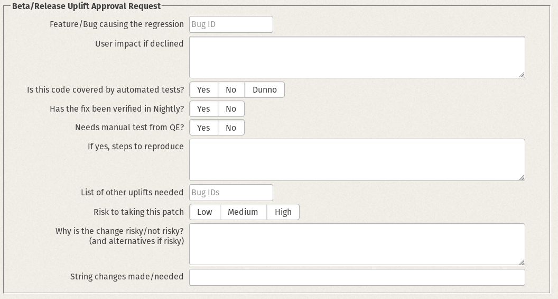Set patch risk to Medium

pos(243,212)
